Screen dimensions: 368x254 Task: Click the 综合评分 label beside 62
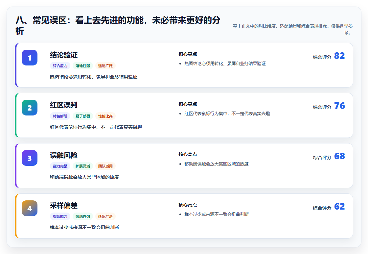[322, 208]
